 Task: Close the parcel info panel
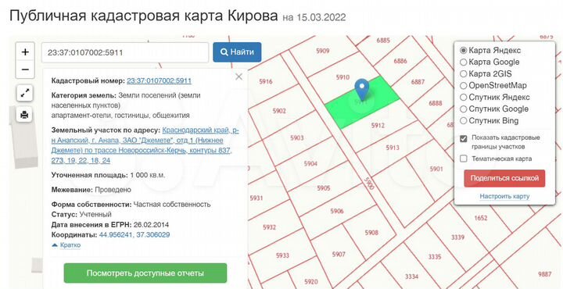238,77
